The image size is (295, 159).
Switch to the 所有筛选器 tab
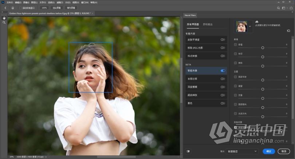193,24
